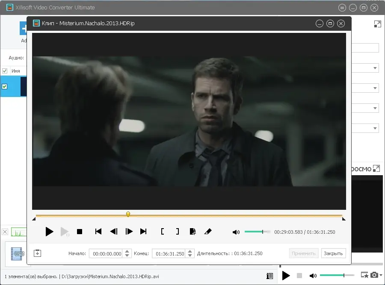Stop playback in the clip window
Screen dimensions: 385x285
pyautogui.click(x=80, y=232)
